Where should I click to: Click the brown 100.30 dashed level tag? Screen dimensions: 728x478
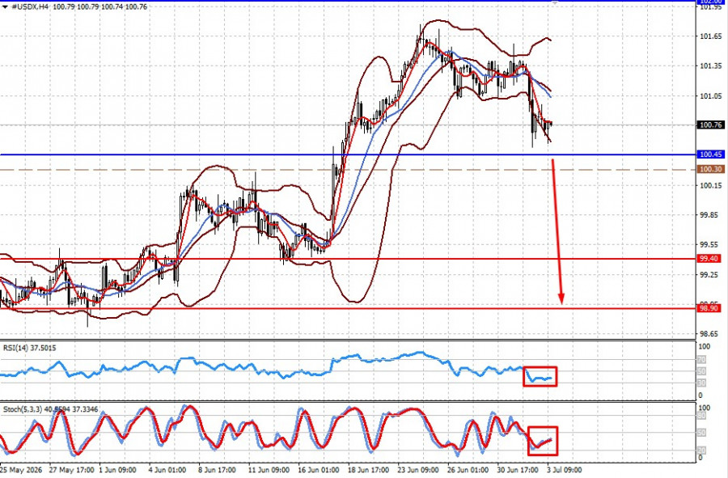coord(710,169)
